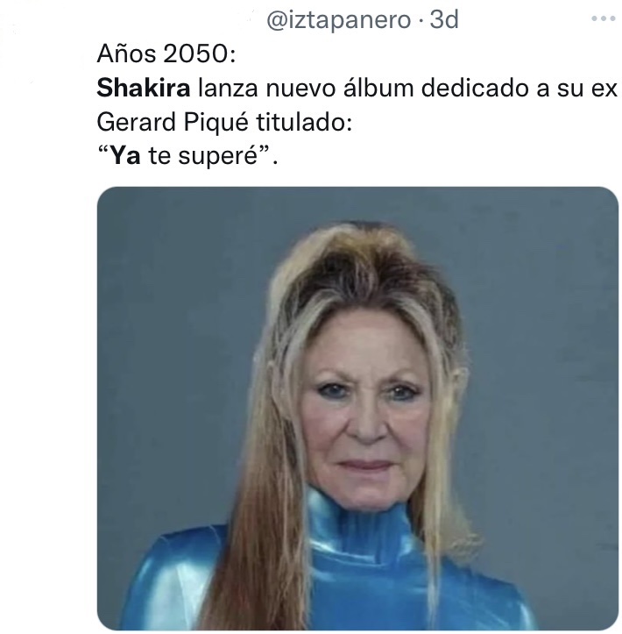Click the "3d" tweet timestamp
Viewport: 622px width, 634px height.
[x=444, y=19]
